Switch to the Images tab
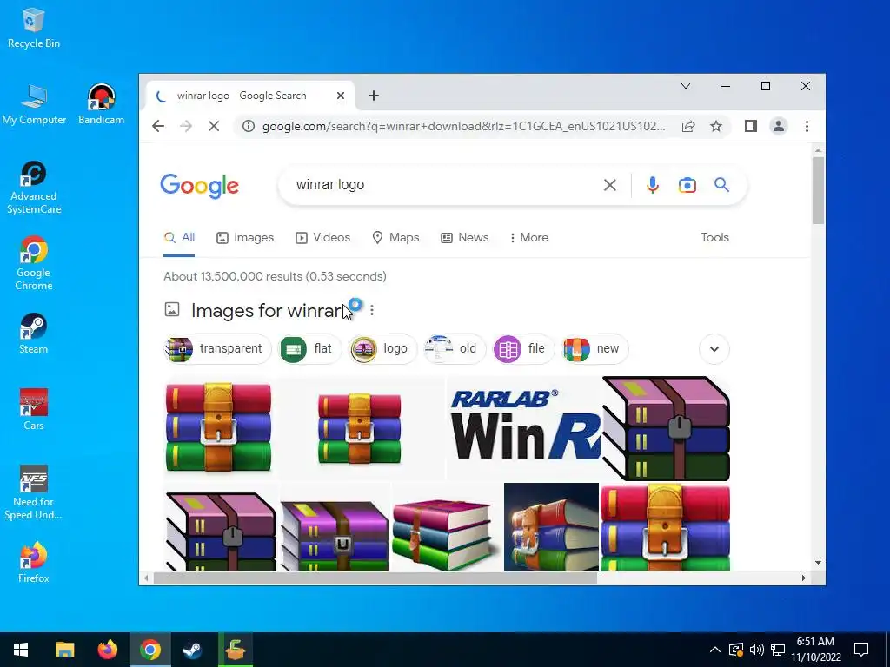The height and width of the screenshot is (667, 890). (x=245, y=238)
